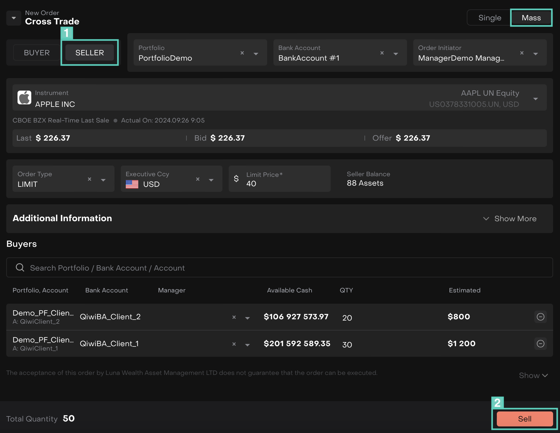560x433 pixels.
Task: Remove the QiwiClient_2 buyer row
Action: (x=540, y=317)
